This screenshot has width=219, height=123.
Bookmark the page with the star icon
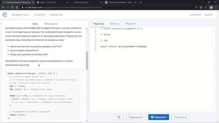206,8
